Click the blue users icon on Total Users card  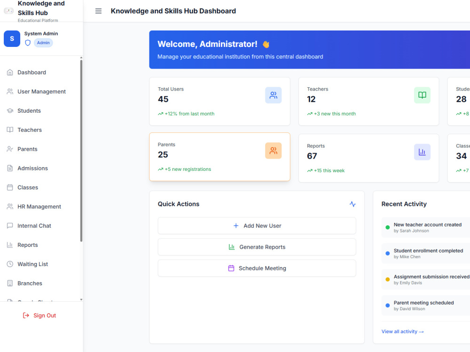click(274, 95)
